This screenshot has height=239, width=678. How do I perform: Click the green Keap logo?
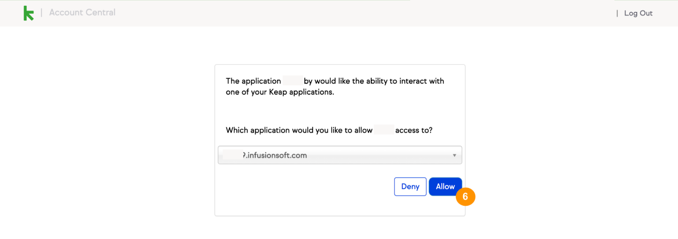pos(28,13)
